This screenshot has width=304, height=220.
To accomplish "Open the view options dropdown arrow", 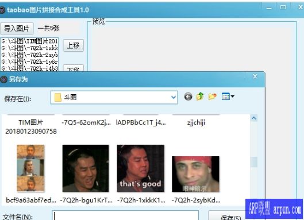I will 233,97.
